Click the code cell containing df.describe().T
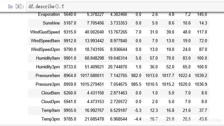Screen dimensions: 224x126 click(x=125, y=6)
